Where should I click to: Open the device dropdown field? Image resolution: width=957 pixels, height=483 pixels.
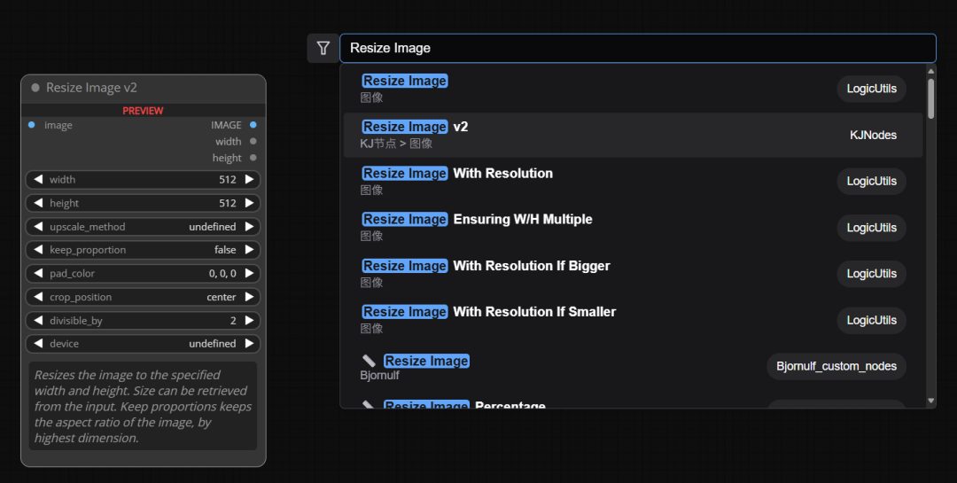pos(143,344)
